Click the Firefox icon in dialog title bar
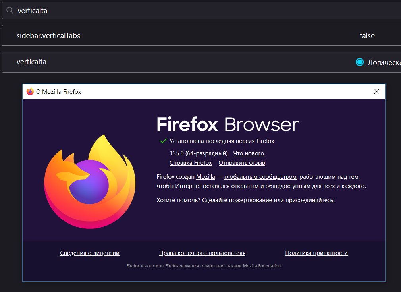This screenshot has width=401, height=292. point(30,92)
